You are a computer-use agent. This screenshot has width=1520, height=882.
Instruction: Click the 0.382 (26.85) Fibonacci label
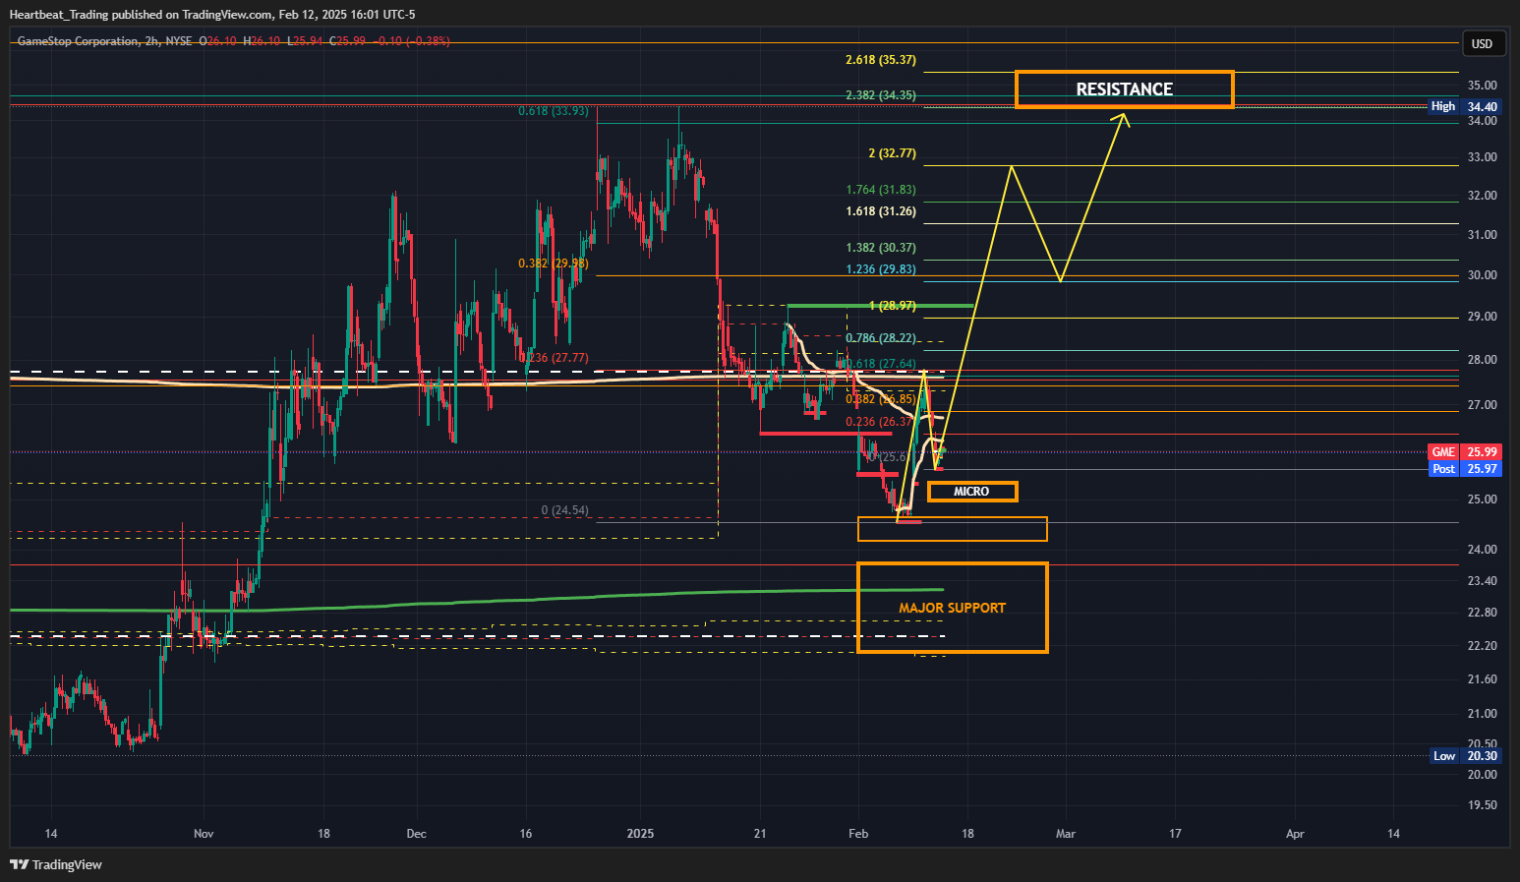tap(881, 399)
